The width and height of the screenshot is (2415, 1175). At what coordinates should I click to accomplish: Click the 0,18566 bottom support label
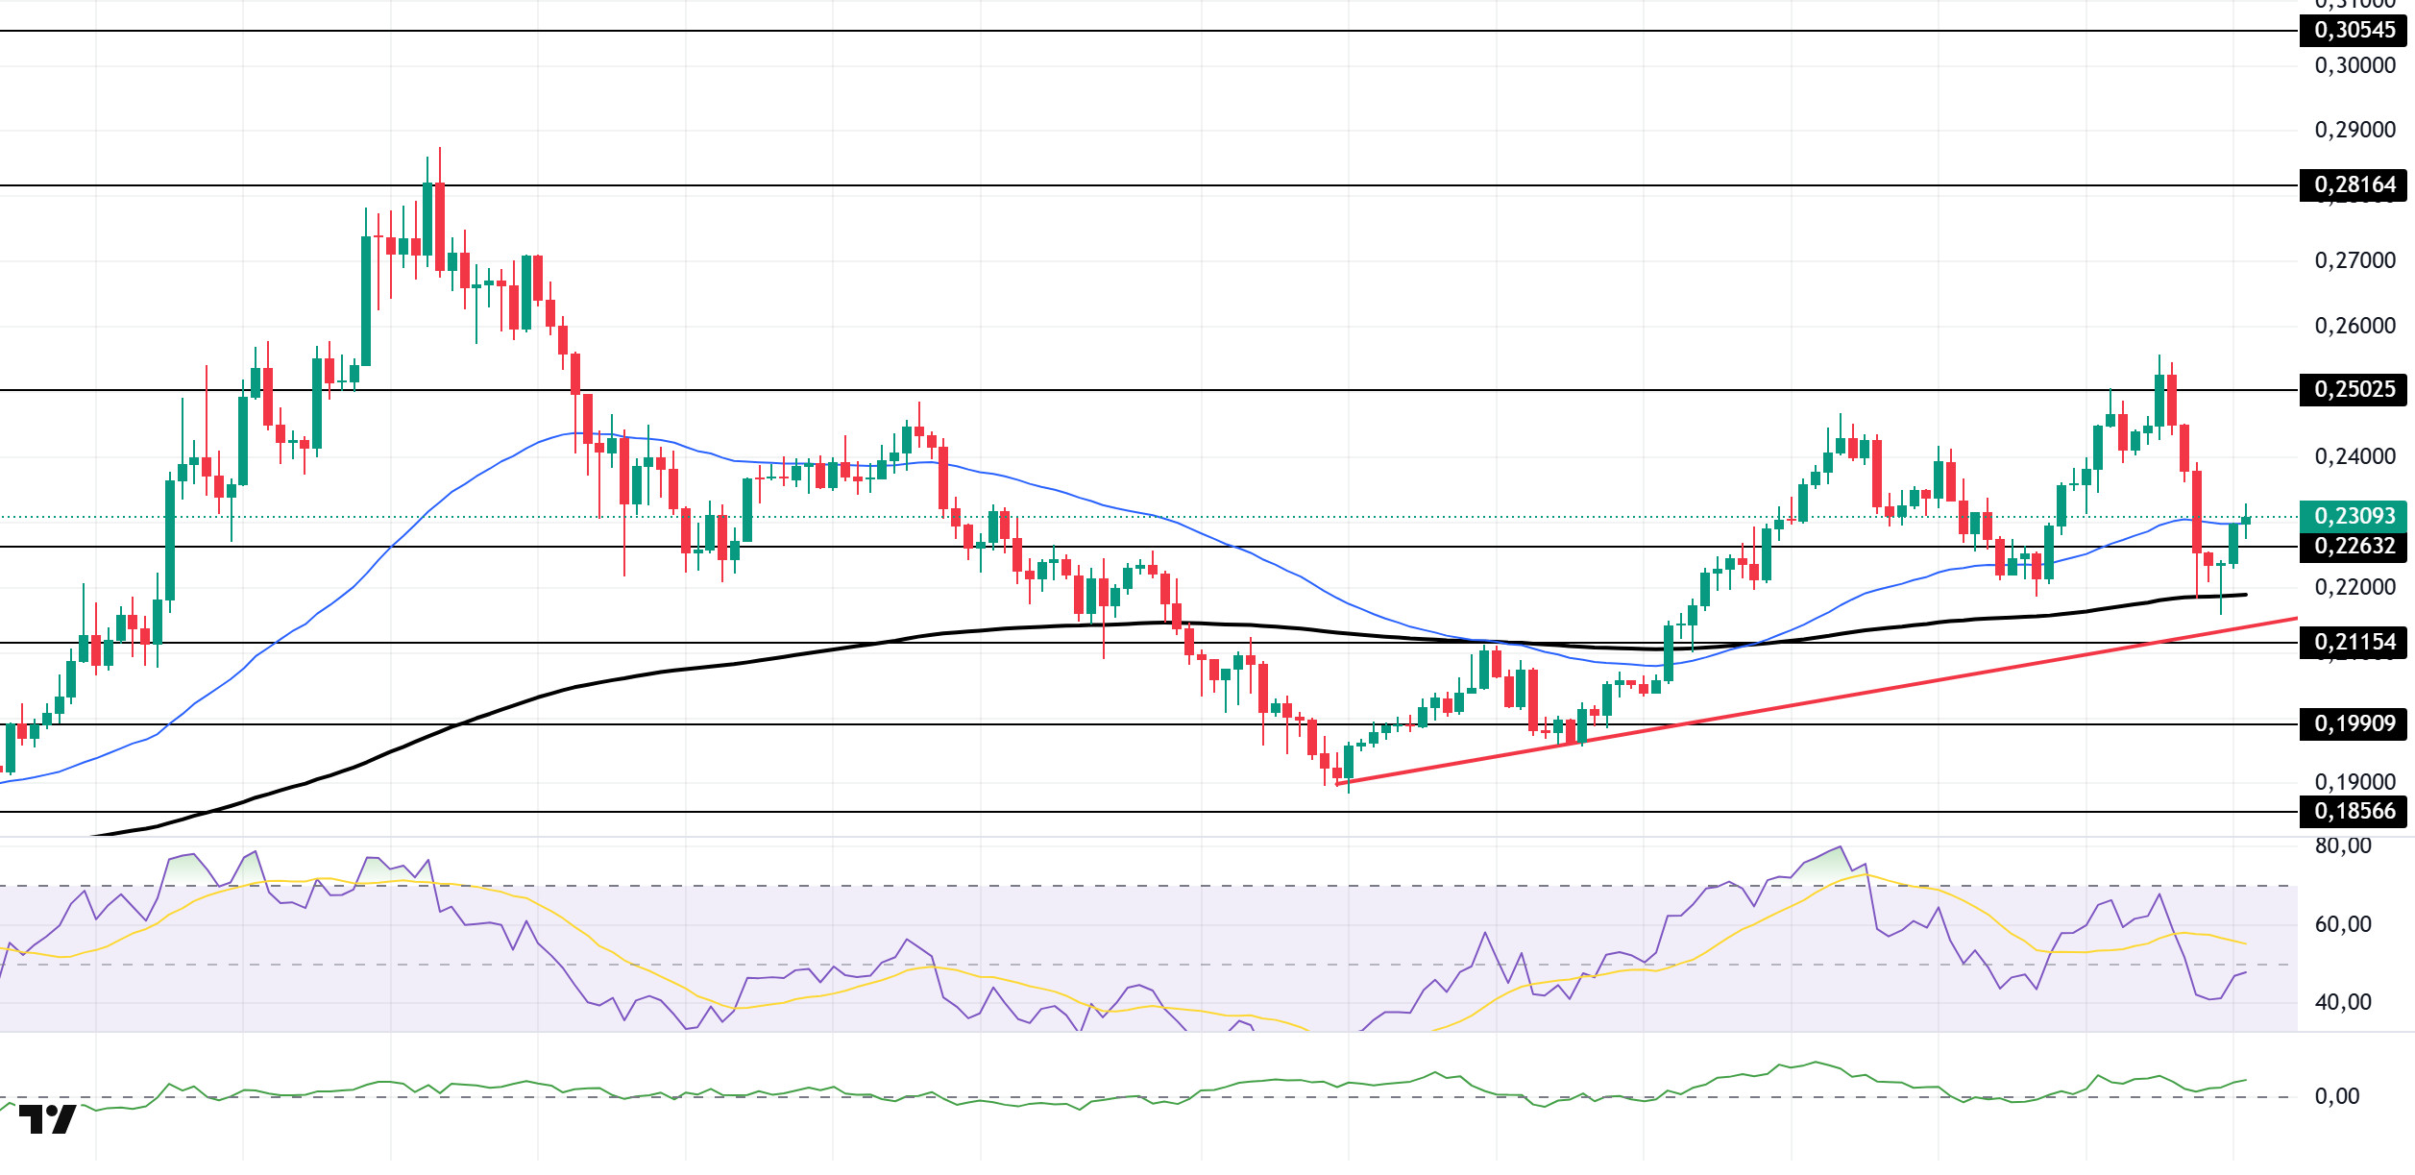click(2354, 811)
